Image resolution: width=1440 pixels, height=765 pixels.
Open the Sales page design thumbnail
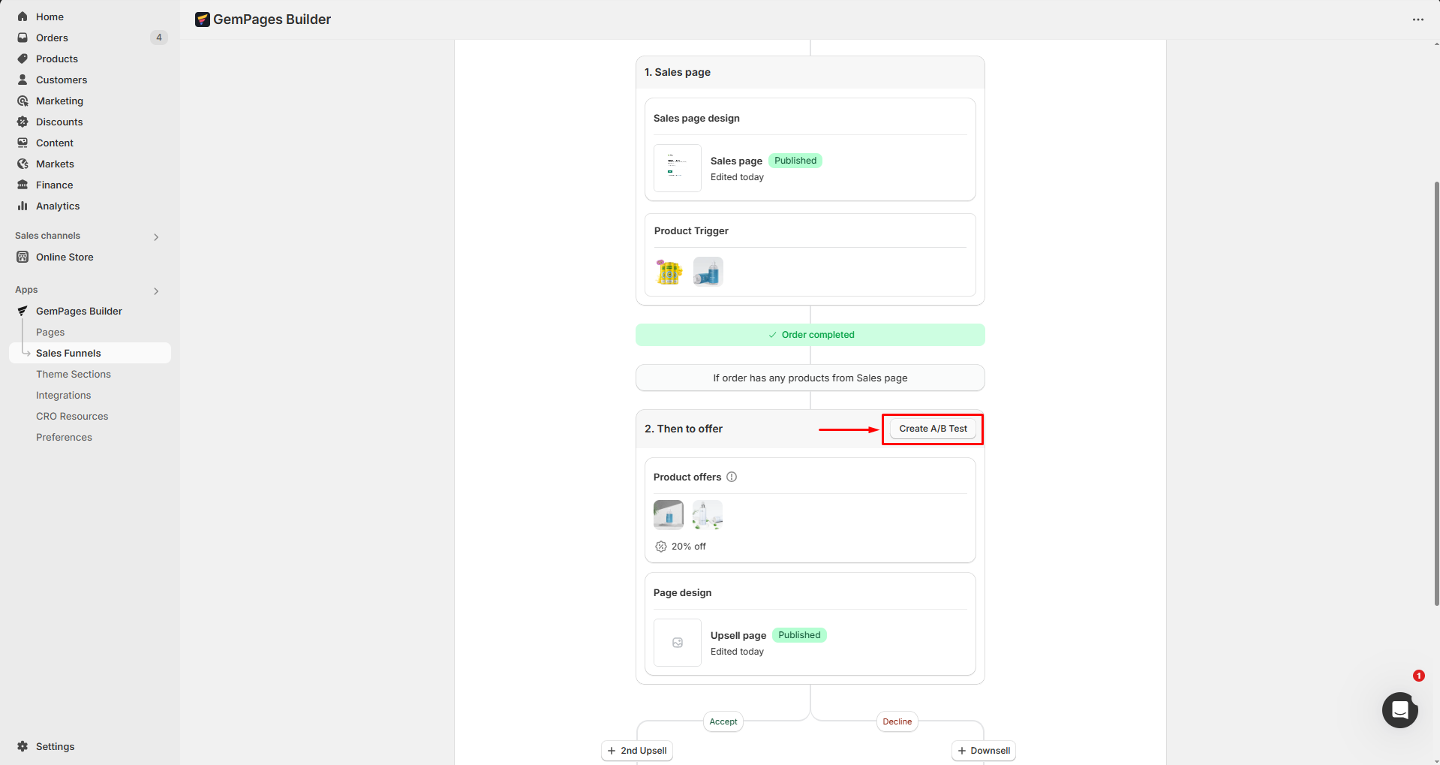coord(677,168)
